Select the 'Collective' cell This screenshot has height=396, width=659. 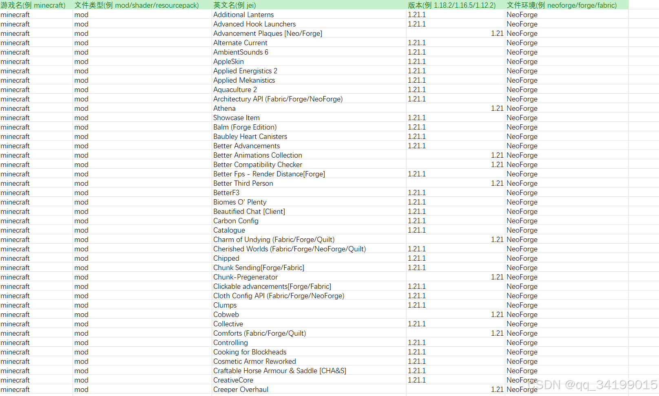pyautogui.click(x=309, y=324)
